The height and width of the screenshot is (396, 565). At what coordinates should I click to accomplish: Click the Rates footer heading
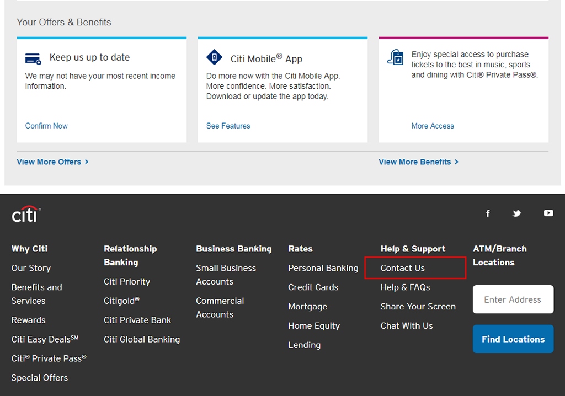pyautogui.click(x=301, y=249)
